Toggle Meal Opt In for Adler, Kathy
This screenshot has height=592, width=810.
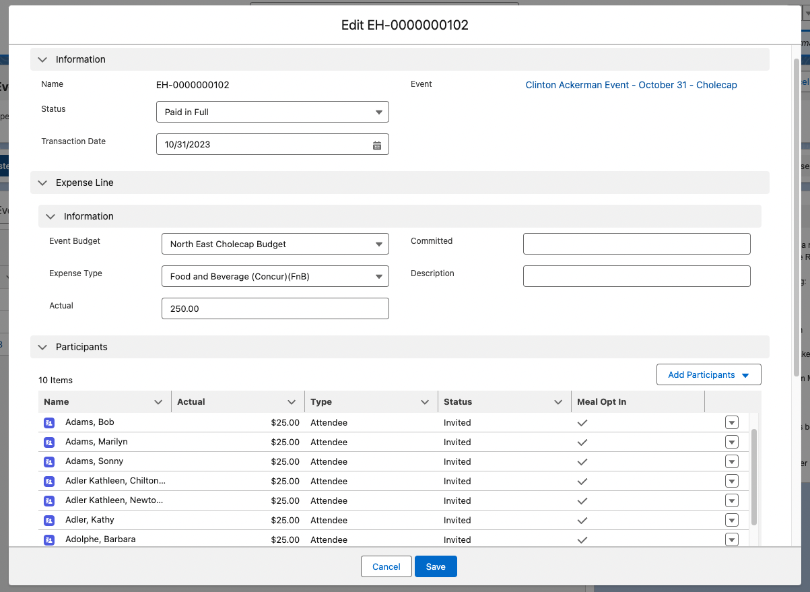pos(582,521)
